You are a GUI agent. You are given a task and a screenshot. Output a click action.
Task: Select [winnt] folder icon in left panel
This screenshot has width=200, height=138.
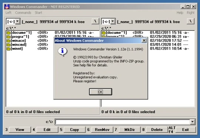[9, 49]
